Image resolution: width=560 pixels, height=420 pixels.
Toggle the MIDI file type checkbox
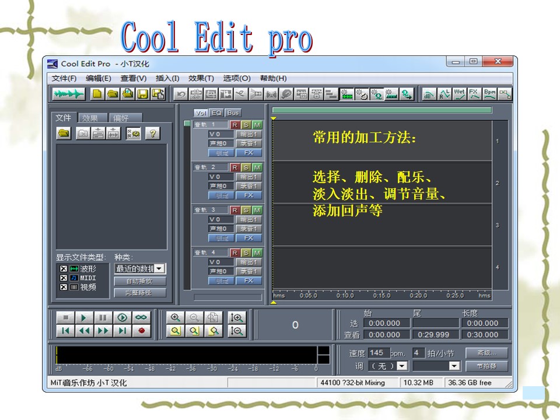click(64, 278)
